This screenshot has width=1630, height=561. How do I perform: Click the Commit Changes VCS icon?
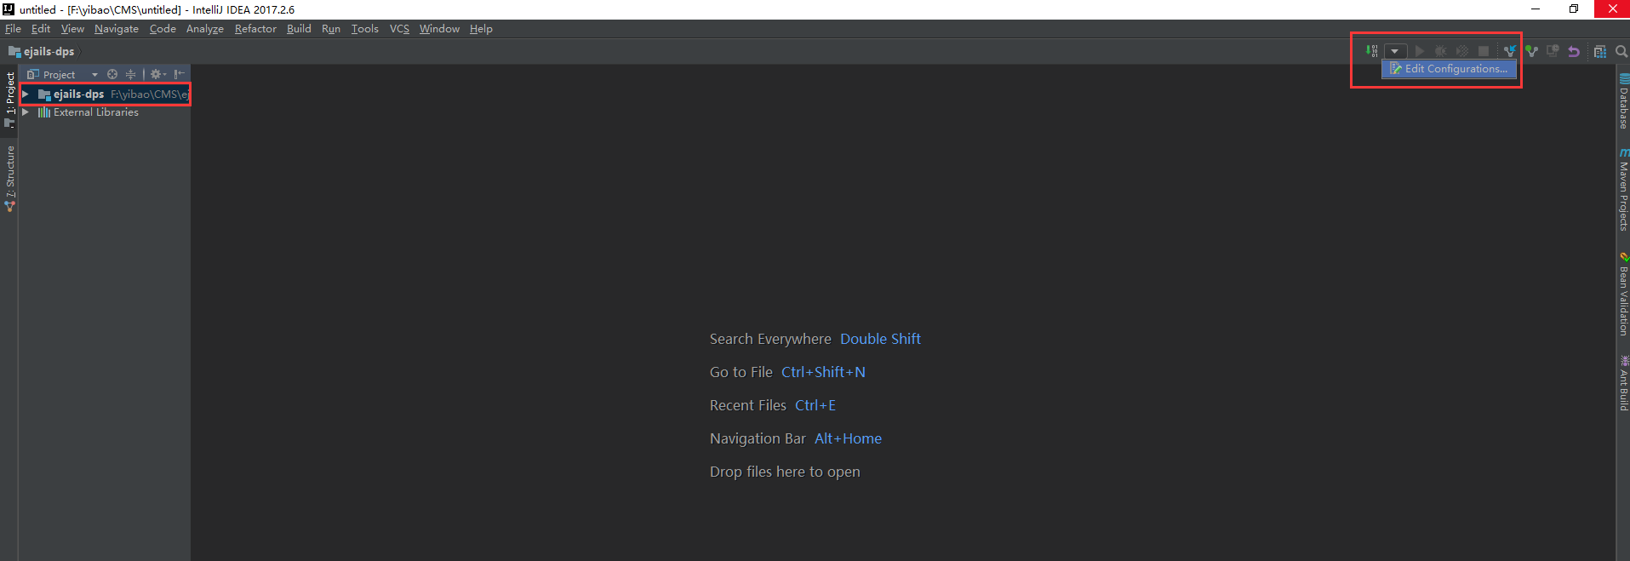pyautogui.click(x=1531, y=51)
